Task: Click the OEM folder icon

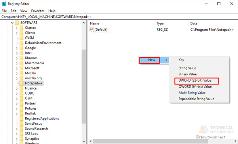Action: tap(21, 98)
